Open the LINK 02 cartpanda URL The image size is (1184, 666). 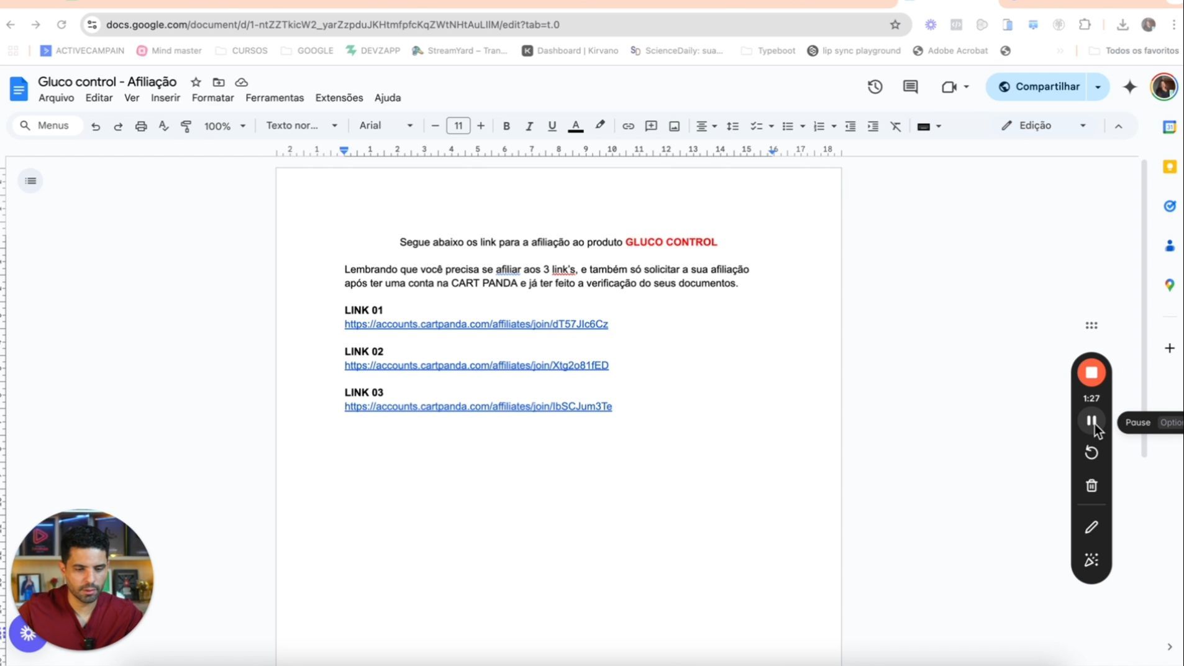point(476,365)
